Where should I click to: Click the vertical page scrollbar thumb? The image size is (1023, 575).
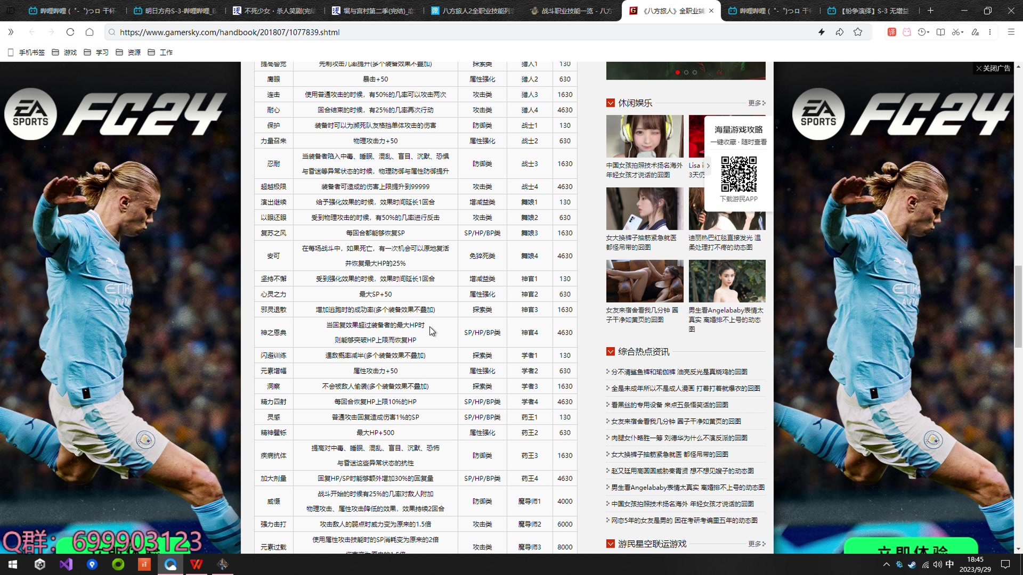tap(1018, 306)
